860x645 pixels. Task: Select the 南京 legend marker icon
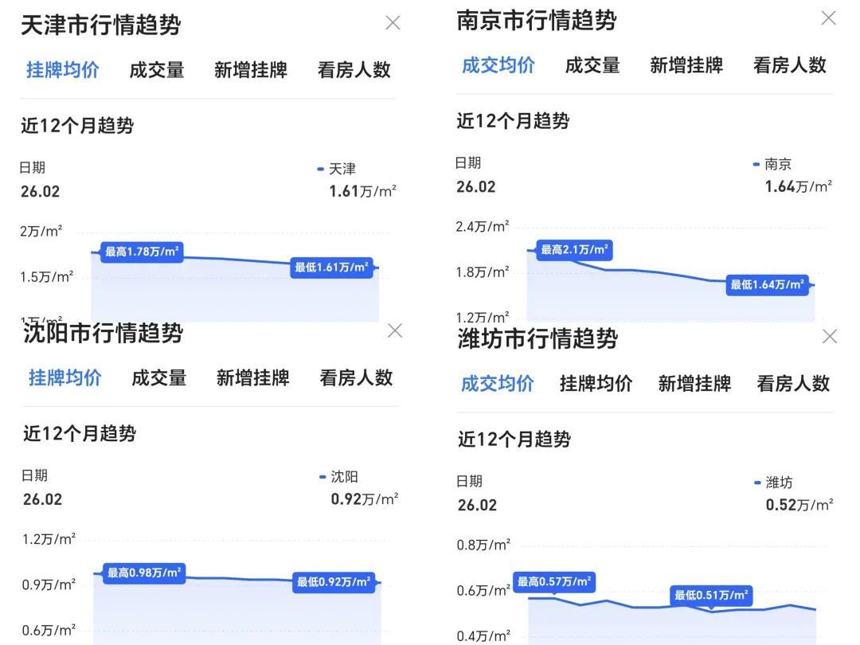[756, 164]
